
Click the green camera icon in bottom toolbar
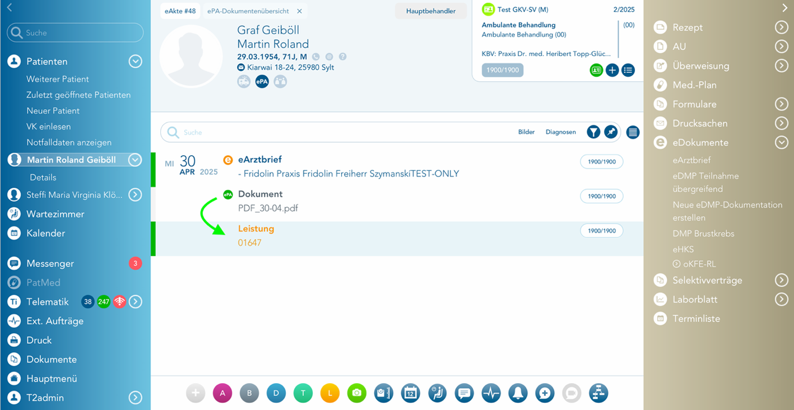click(356, 393)
